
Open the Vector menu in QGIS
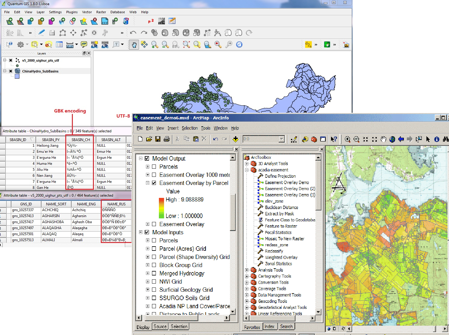click(87, 12)
